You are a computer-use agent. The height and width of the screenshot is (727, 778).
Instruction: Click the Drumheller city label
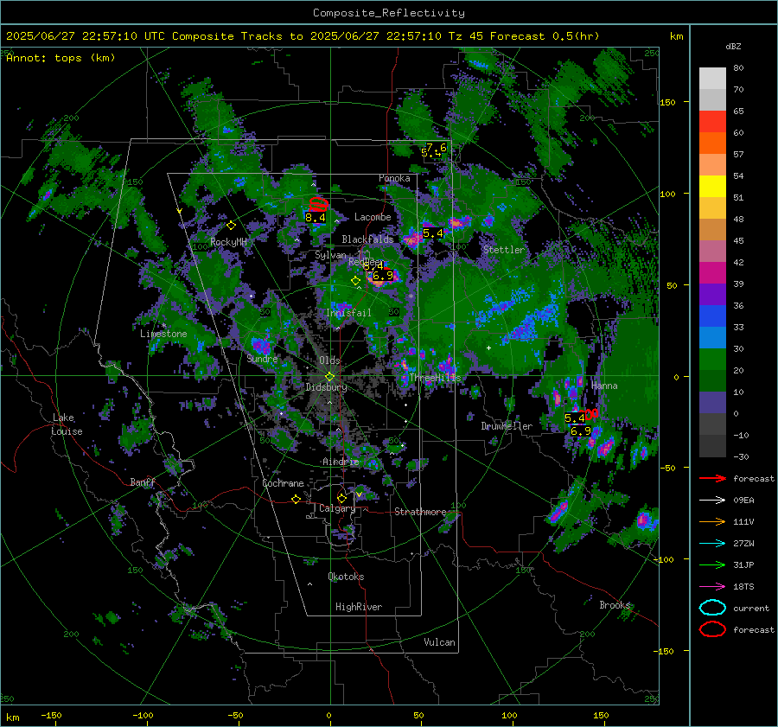[507, 426]
